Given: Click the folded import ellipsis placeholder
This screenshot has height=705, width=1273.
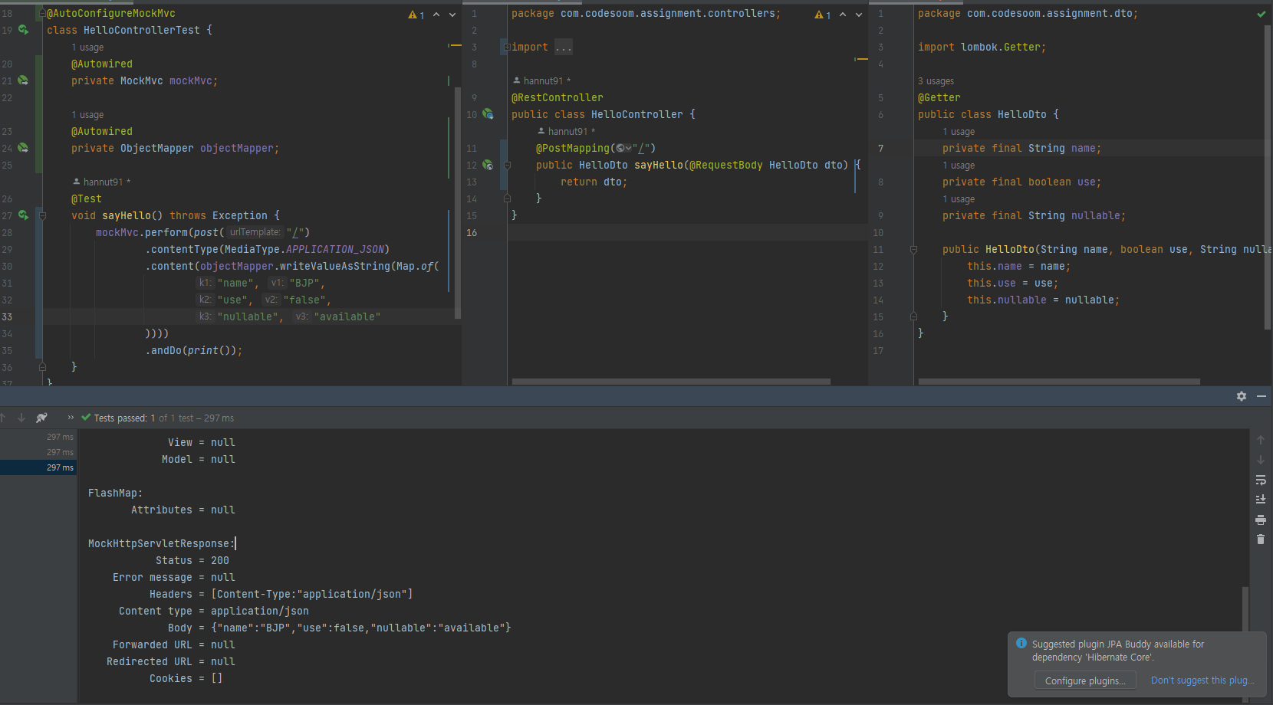Looking at the screenshot, I should [x=564, y=48].
